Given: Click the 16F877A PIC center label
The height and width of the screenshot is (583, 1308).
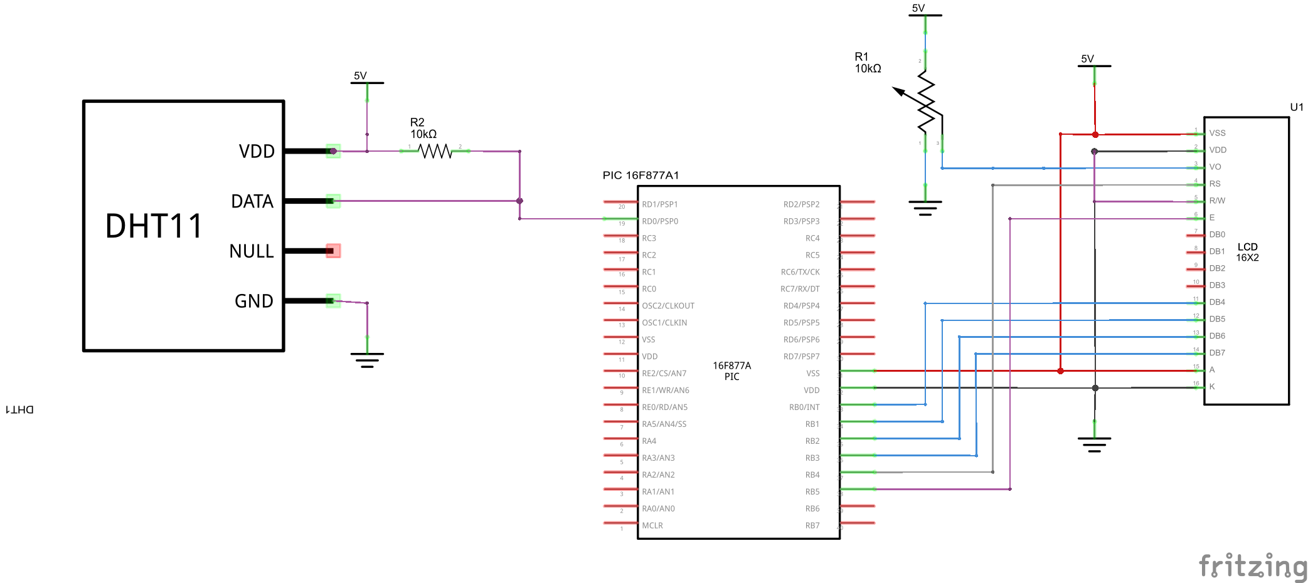Looking at the screenshot, I should 731,371.
